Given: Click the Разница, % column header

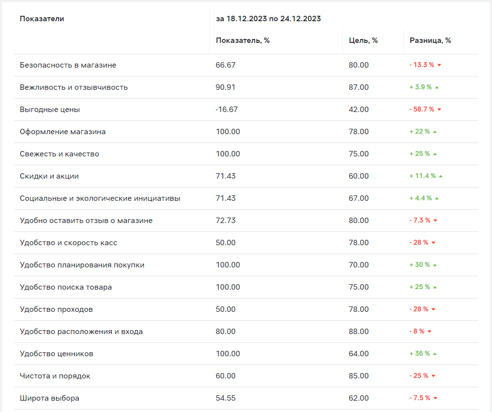Looking at the screenshot, I should point(430,40).
